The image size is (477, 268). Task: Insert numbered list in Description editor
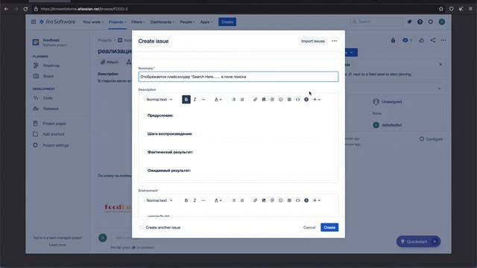[x=242, y=99]
